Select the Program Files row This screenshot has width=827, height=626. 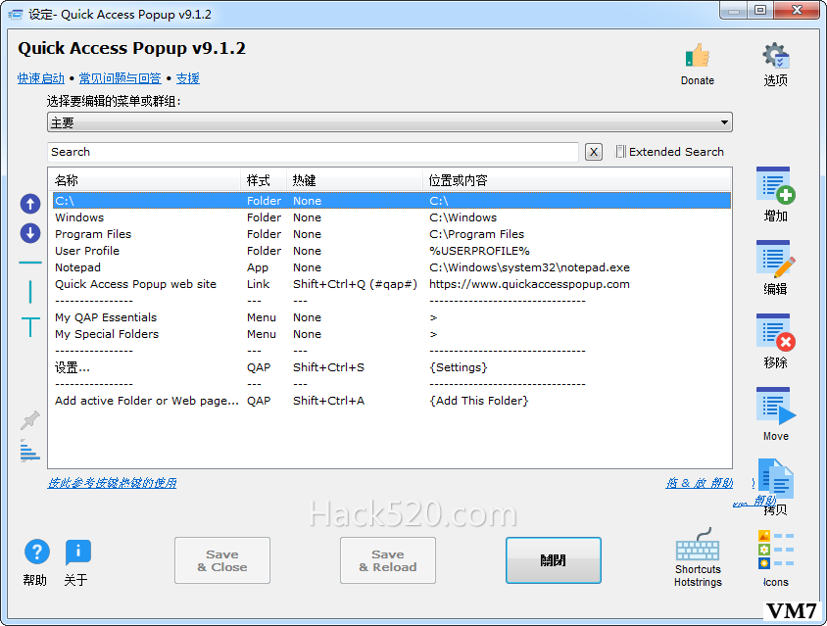[391, 234]
